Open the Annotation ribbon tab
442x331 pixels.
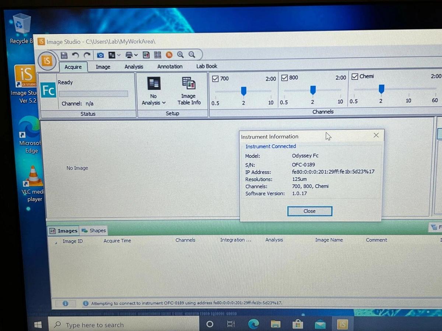(170, 67)
